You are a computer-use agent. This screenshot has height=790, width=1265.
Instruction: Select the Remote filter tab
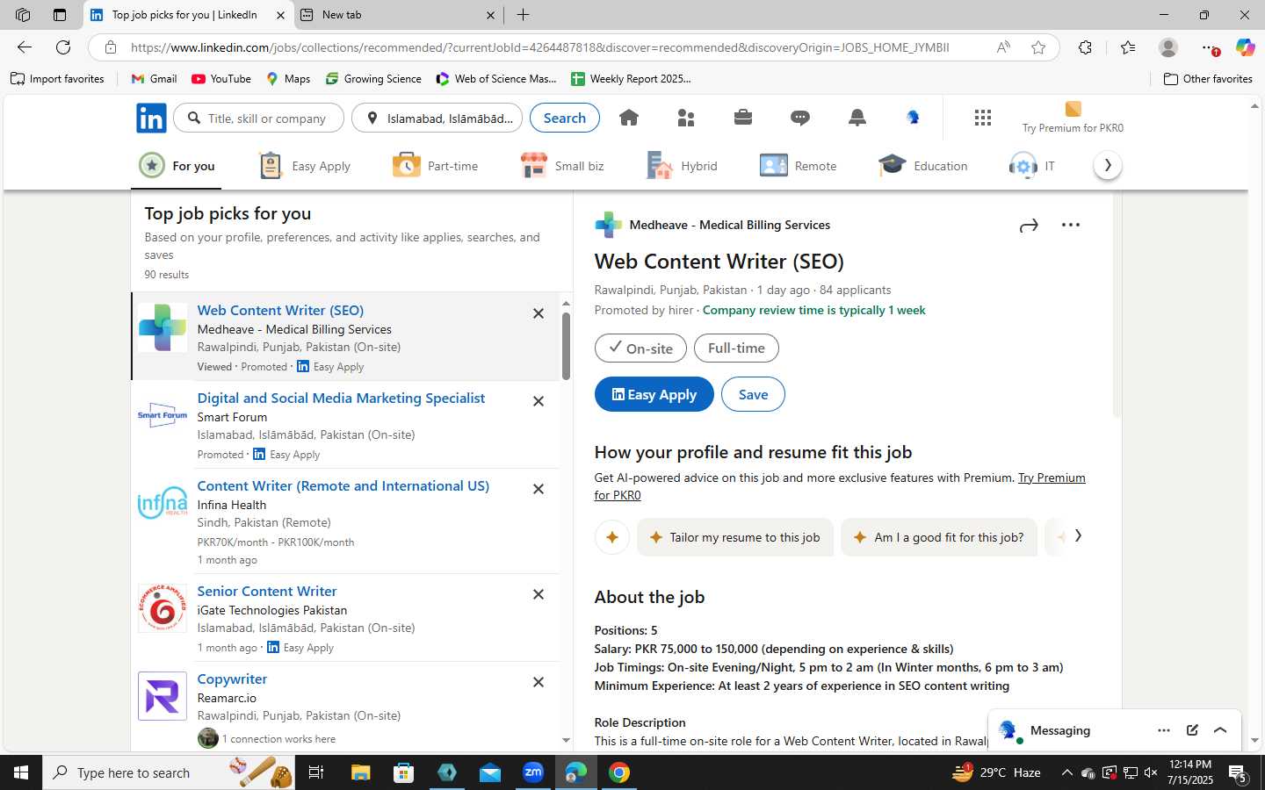click(x=799, y=166)
